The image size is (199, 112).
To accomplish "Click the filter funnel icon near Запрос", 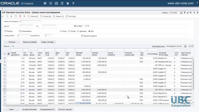I will pyautogui.click(x=185, y=12).
